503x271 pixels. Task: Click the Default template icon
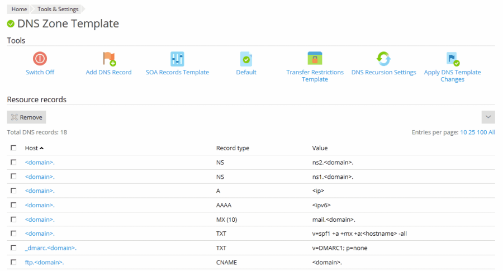coord(246,59)
